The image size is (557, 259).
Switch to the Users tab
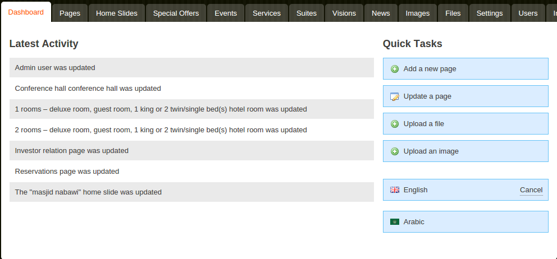tap(528, 13)
